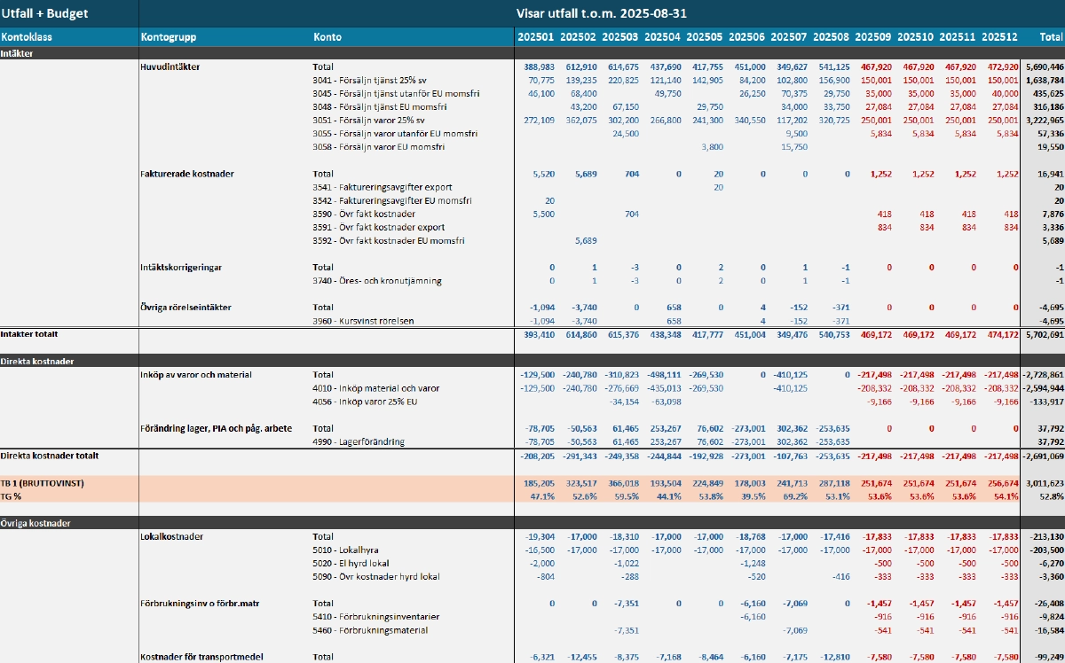This screenshot has height=663, width=1065.
Task: Select account 3740 - Öres- och kronutjämning
Action: coord(377,281)
